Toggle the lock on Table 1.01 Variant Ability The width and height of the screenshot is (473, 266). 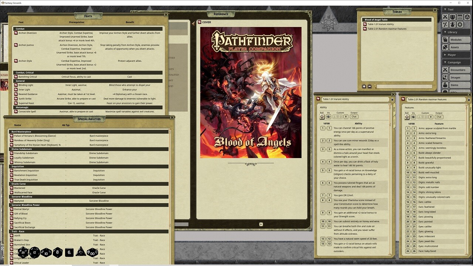click(x=392, y=99)
